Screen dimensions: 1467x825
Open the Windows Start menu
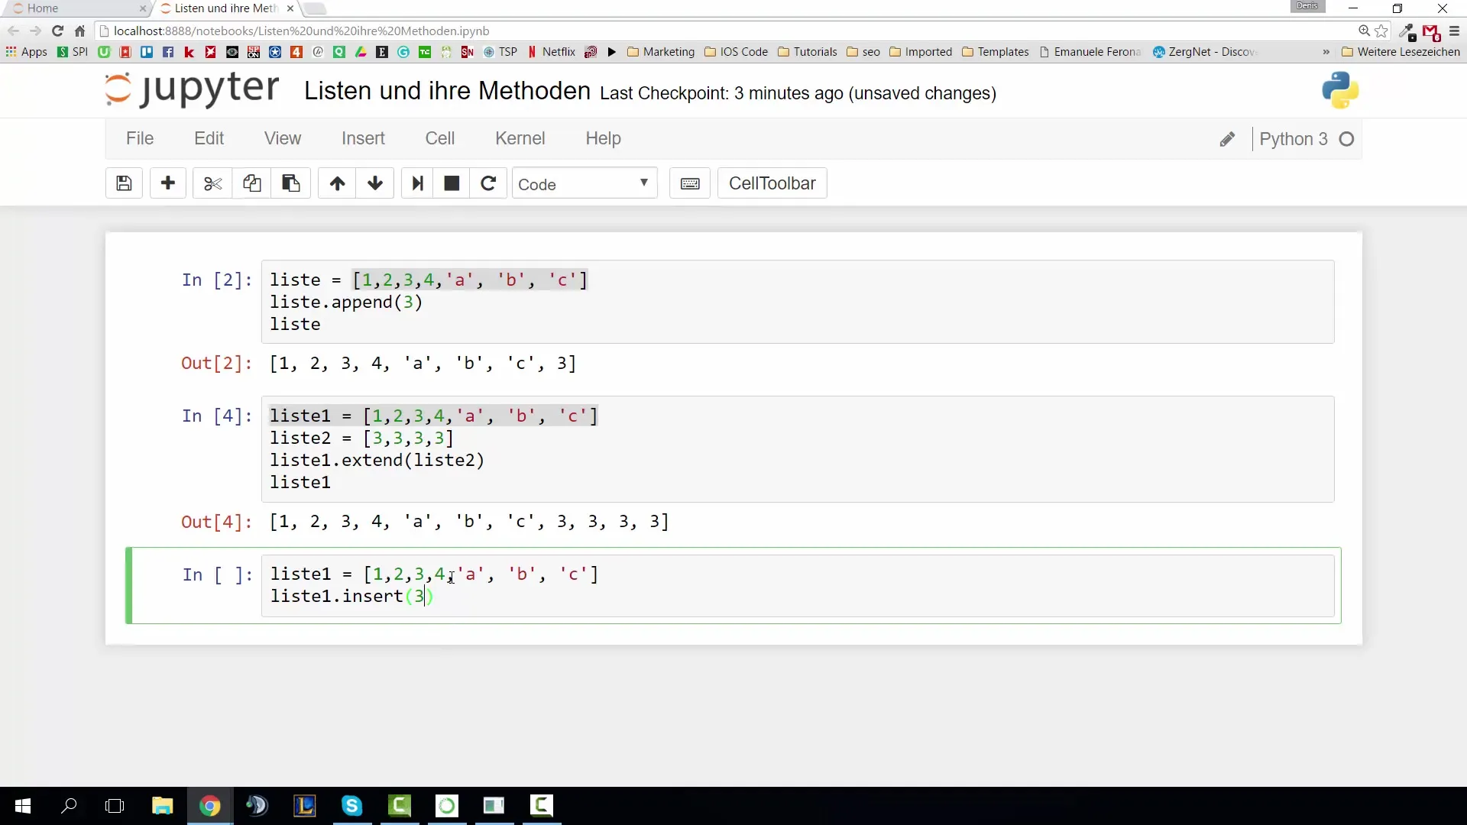[x=23, y=806]
